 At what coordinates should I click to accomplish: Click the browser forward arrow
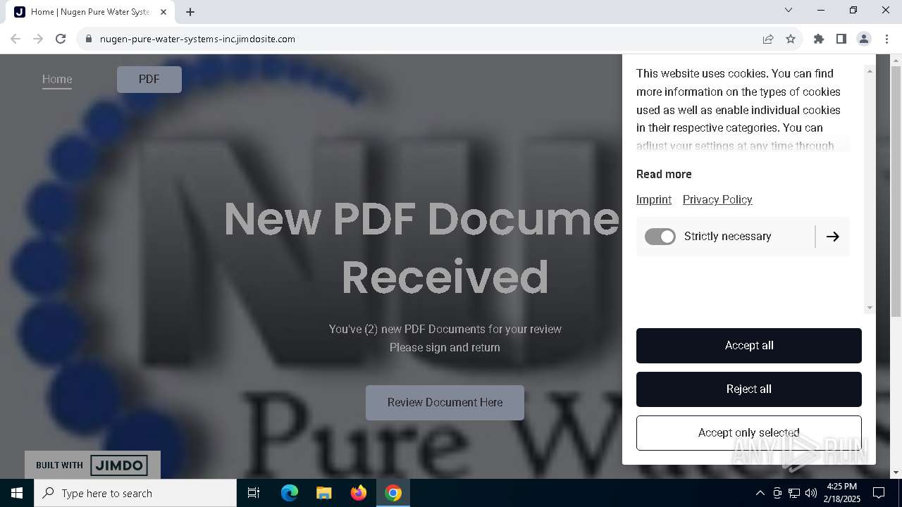[x=38, y=39]
